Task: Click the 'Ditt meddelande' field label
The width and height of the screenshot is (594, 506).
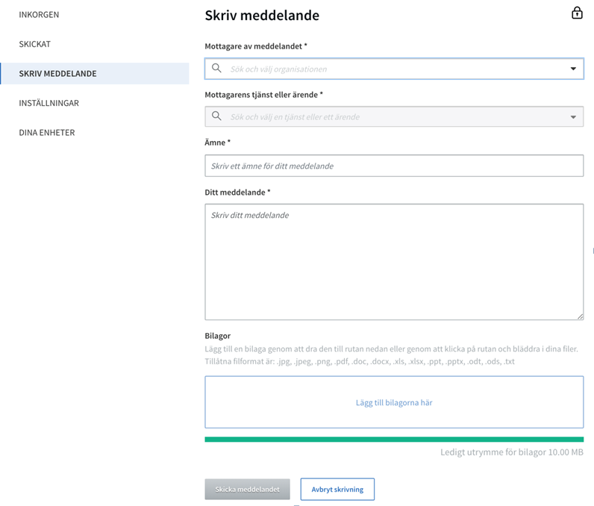Action: pyautogui.click(x=237, y=192)
